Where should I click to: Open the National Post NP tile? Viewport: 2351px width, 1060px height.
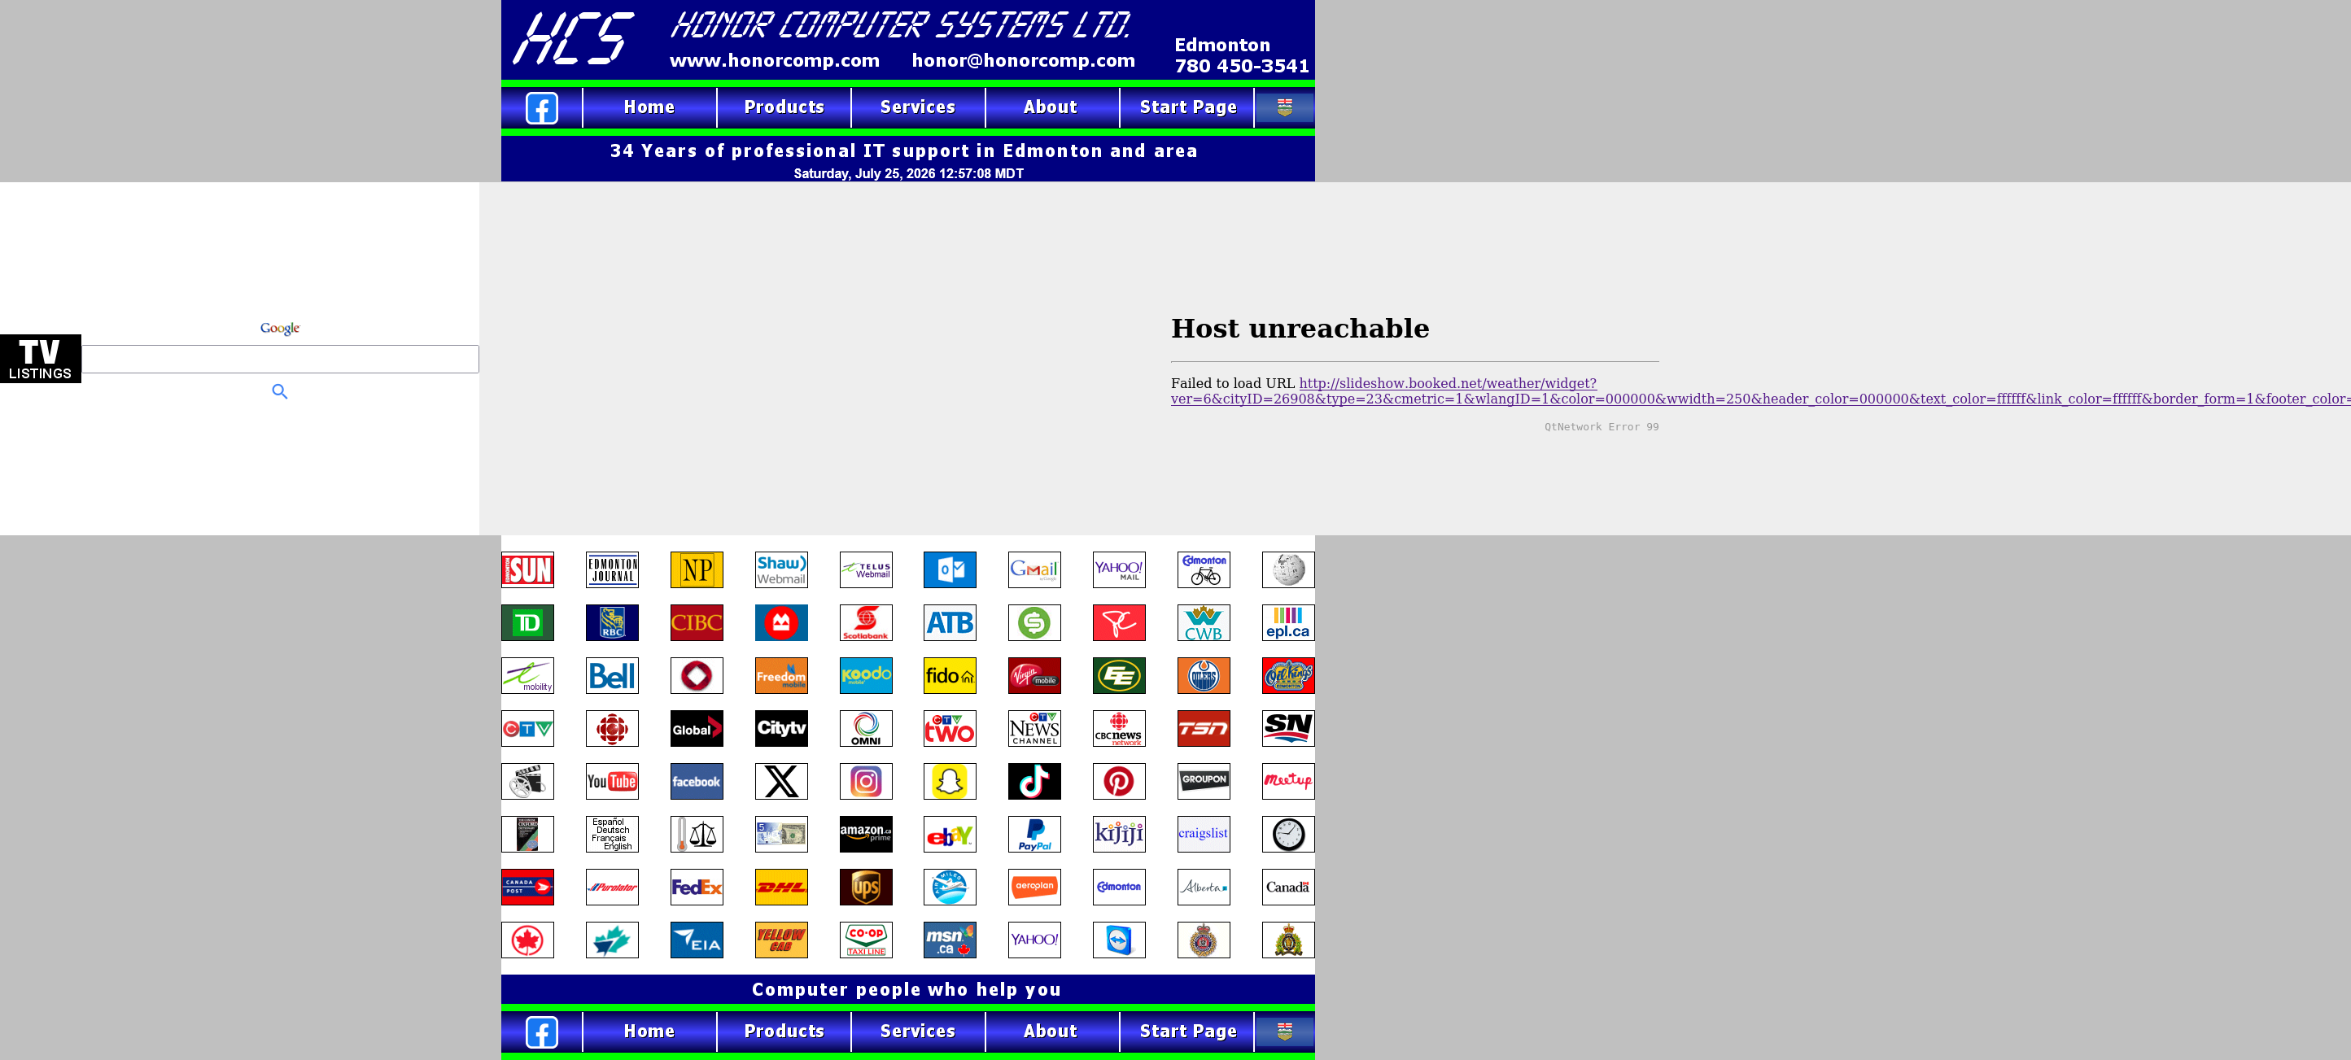tap(697, 570)
